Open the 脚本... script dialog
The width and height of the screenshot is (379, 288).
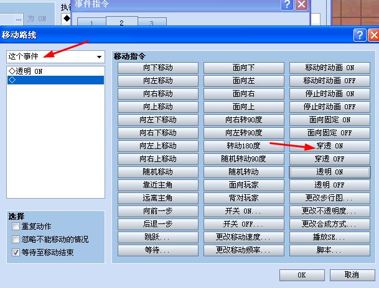pos(330,250)
